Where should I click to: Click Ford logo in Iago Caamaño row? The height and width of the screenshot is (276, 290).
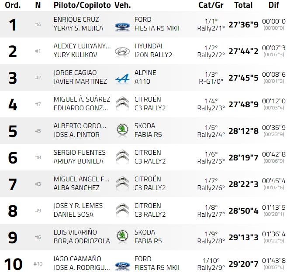[122, 265]
